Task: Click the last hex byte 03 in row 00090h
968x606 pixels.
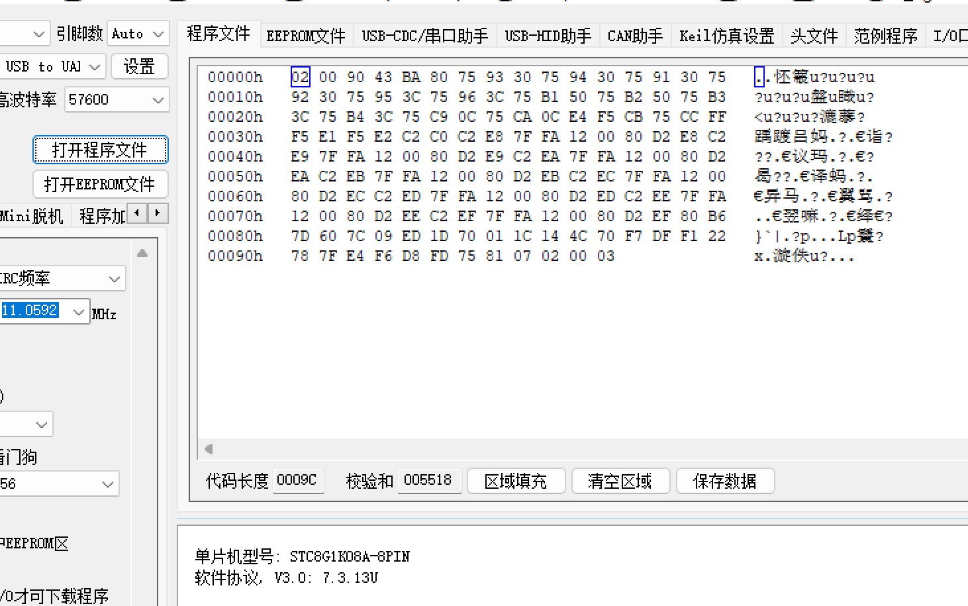Action: point(606,256)
